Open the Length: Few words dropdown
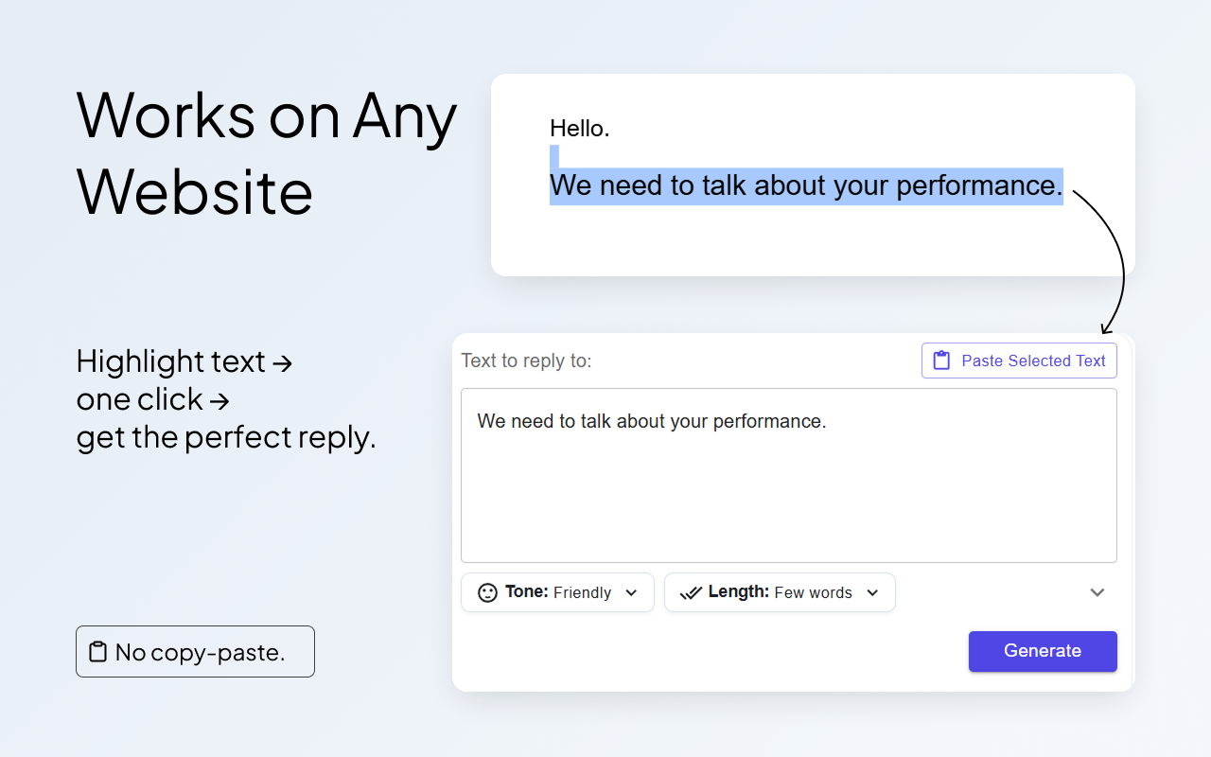 [780, 591]
